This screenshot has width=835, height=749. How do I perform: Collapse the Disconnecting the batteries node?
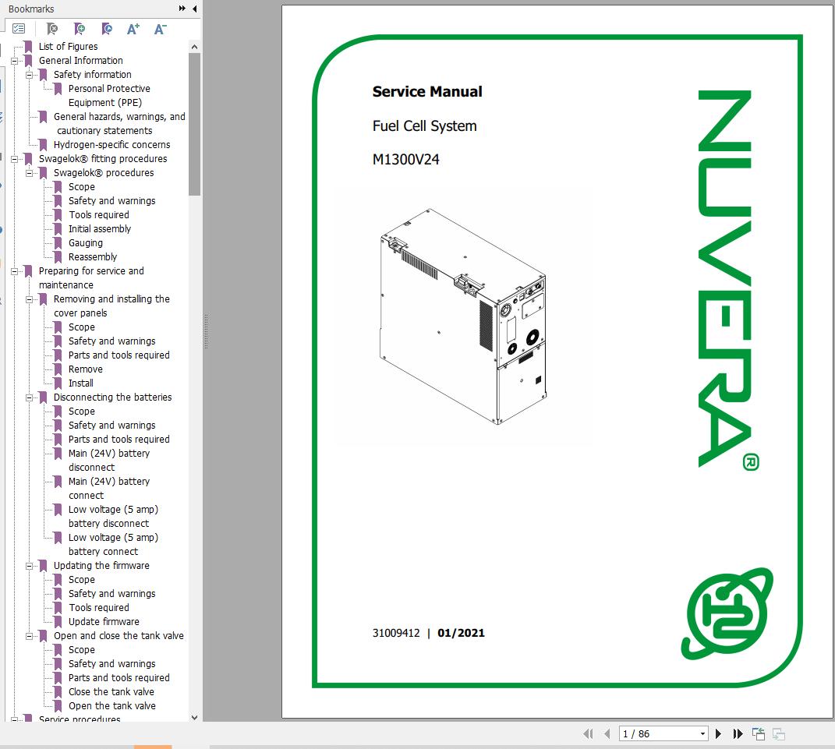30,397
